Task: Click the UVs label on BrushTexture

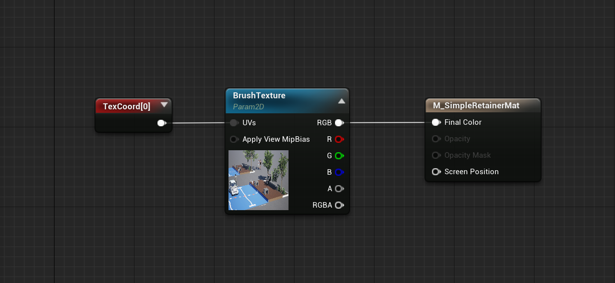Action: (x=249, y=123)
